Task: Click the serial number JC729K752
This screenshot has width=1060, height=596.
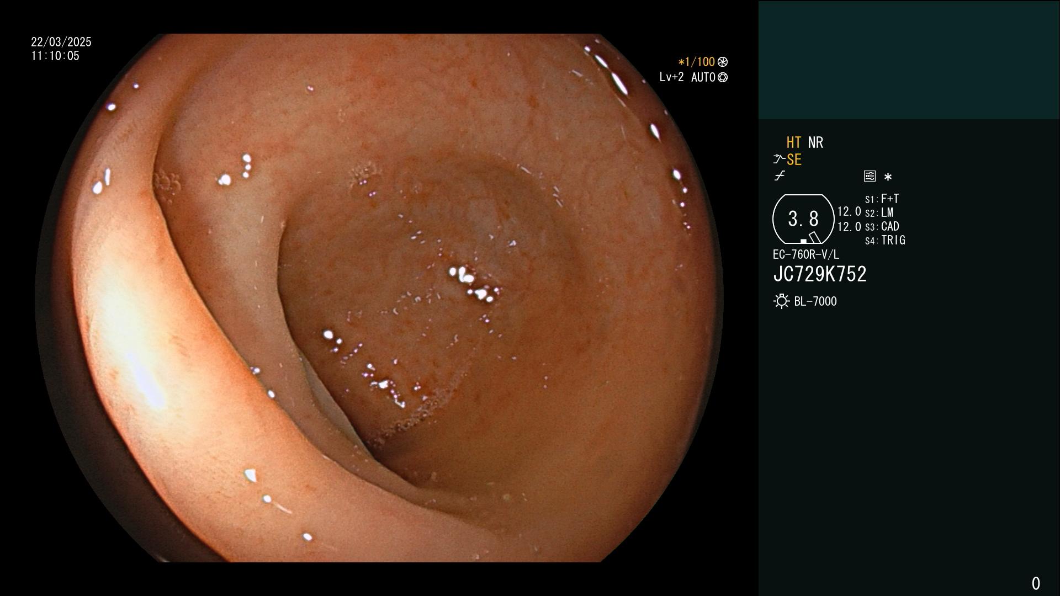Action: pyautogui.click(x=820, y=274)
